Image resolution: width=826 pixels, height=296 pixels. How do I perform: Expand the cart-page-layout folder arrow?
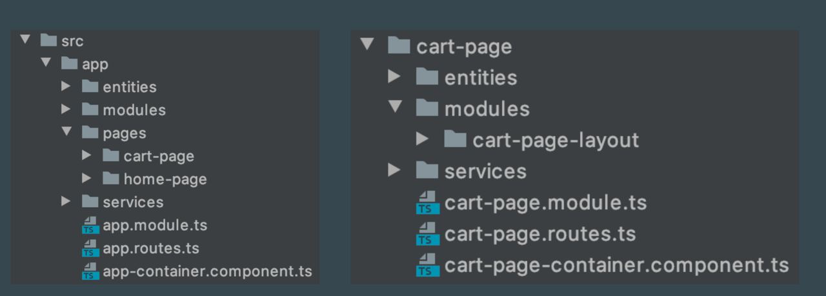point(423,139)
